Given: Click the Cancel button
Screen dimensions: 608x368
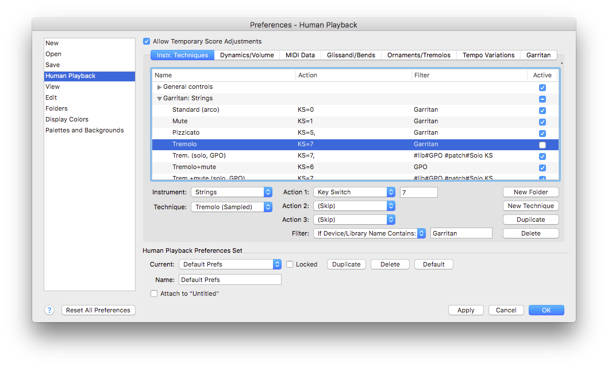Looking at the screenshot, I should click(506, 310).
